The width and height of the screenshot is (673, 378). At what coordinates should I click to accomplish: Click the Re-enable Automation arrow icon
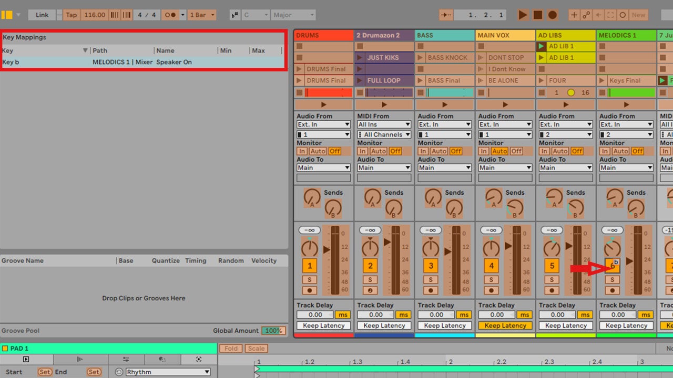599,15
